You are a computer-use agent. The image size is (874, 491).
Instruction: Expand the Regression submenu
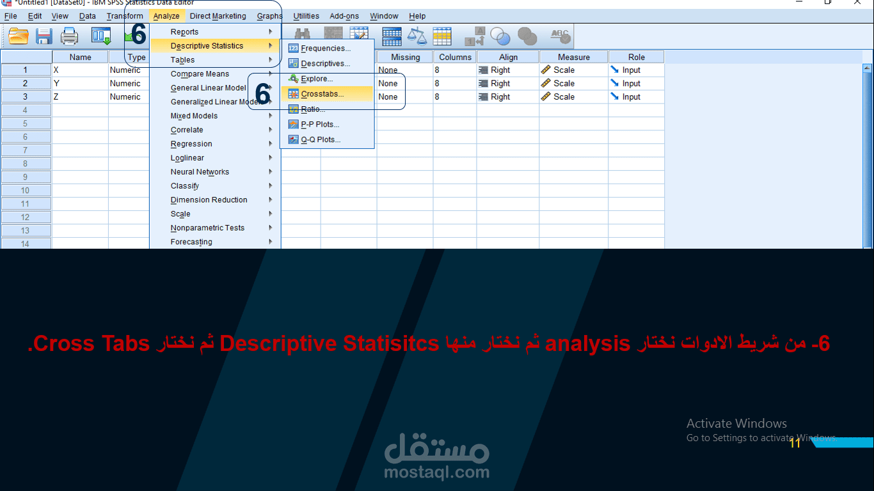click(x=215, y=144)
